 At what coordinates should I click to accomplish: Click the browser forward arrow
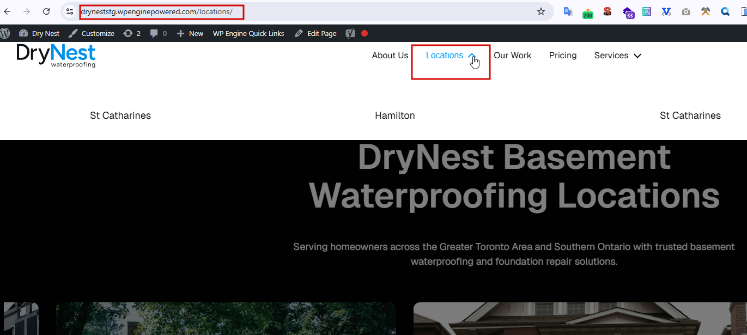coord(27,11)
